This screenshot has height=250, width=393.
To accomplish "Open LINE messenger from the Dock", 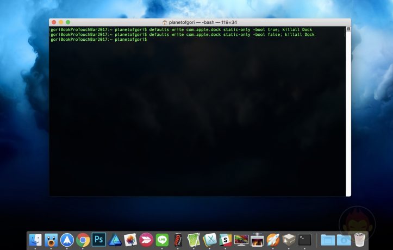I will pyautogui.click(x=162, y=240).
